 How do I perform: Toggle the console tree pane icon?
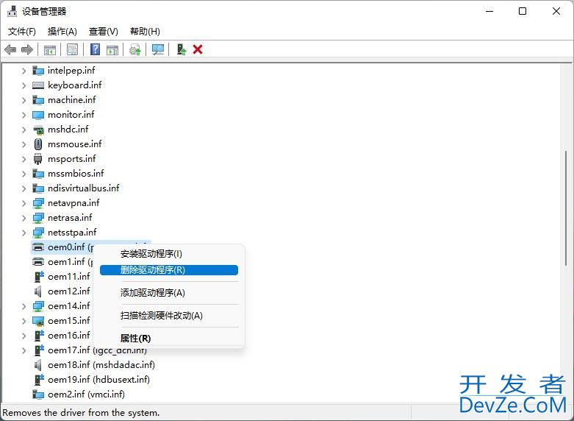[x=50, y=49]
